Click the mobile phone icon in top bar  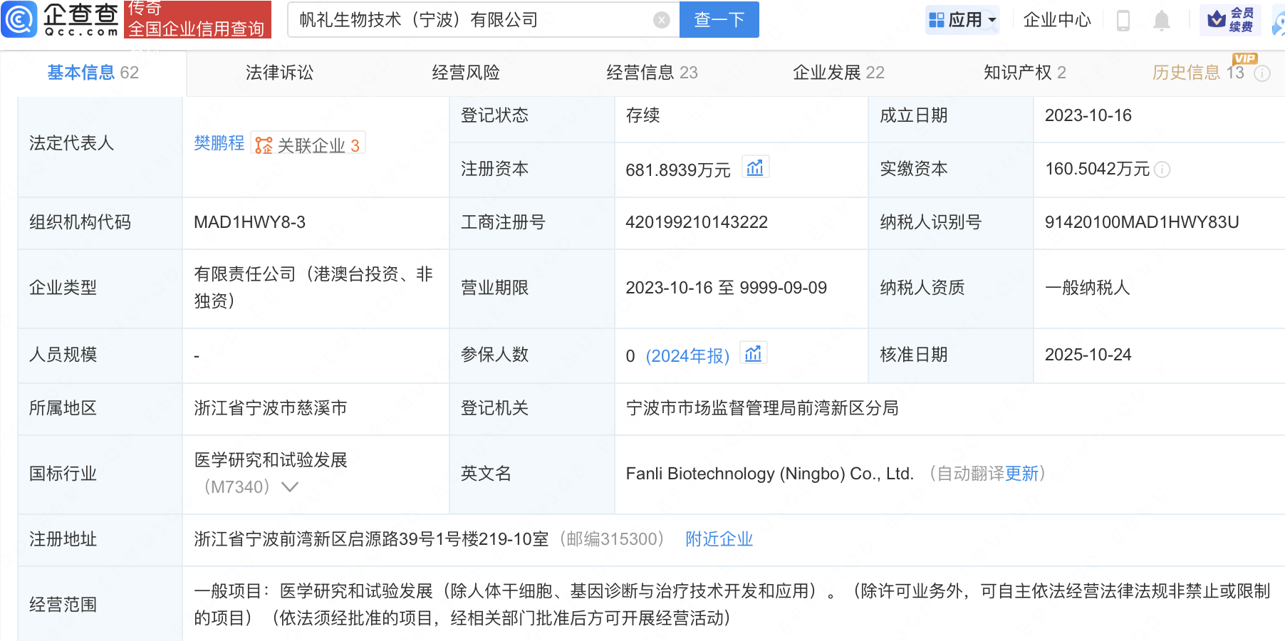coord(1124,20)
